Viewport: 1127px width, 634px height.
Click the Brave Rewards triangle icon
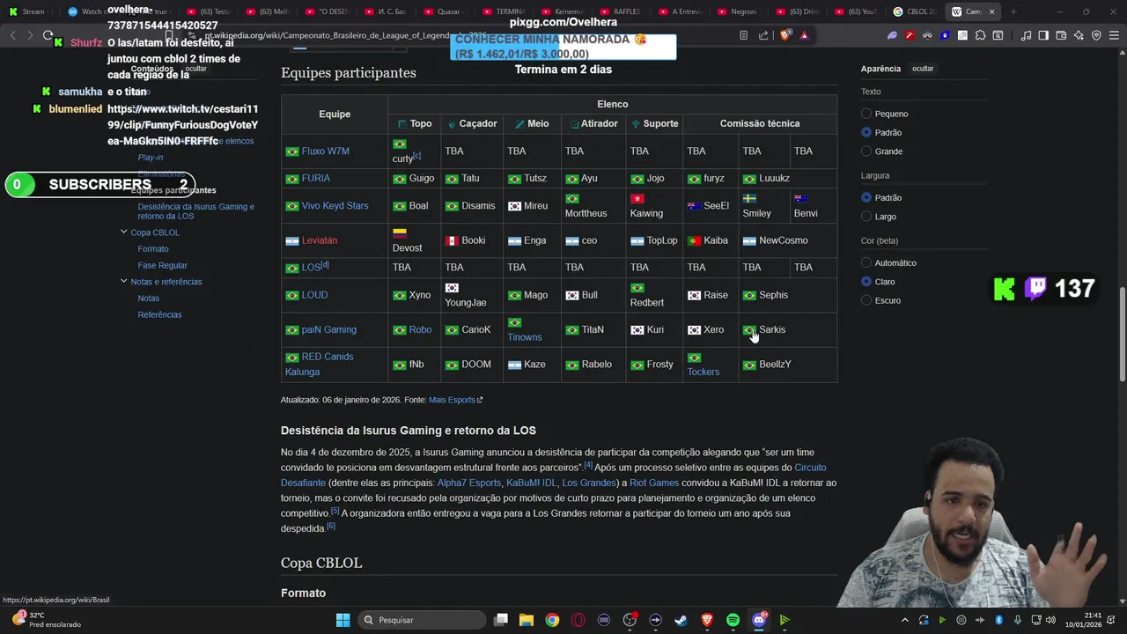pos(804,35)
